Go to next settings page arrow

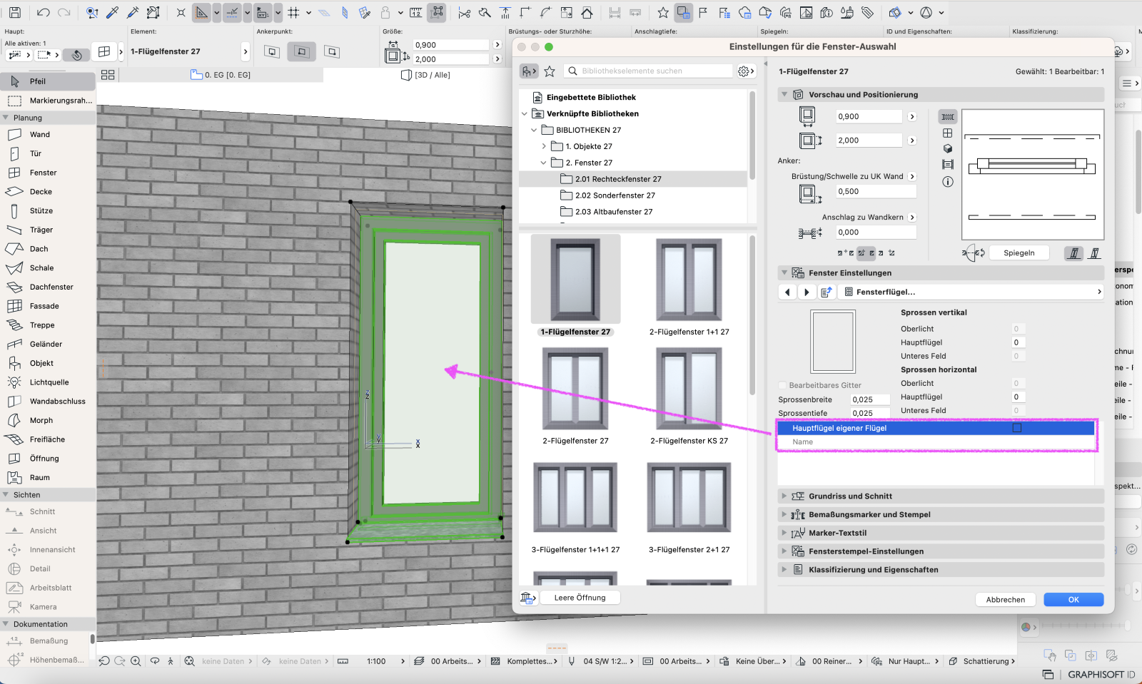[807, 292]
